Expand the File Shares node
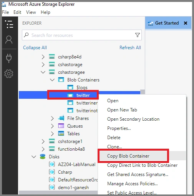This screenshot has height=196, width=194. [52, 118]
